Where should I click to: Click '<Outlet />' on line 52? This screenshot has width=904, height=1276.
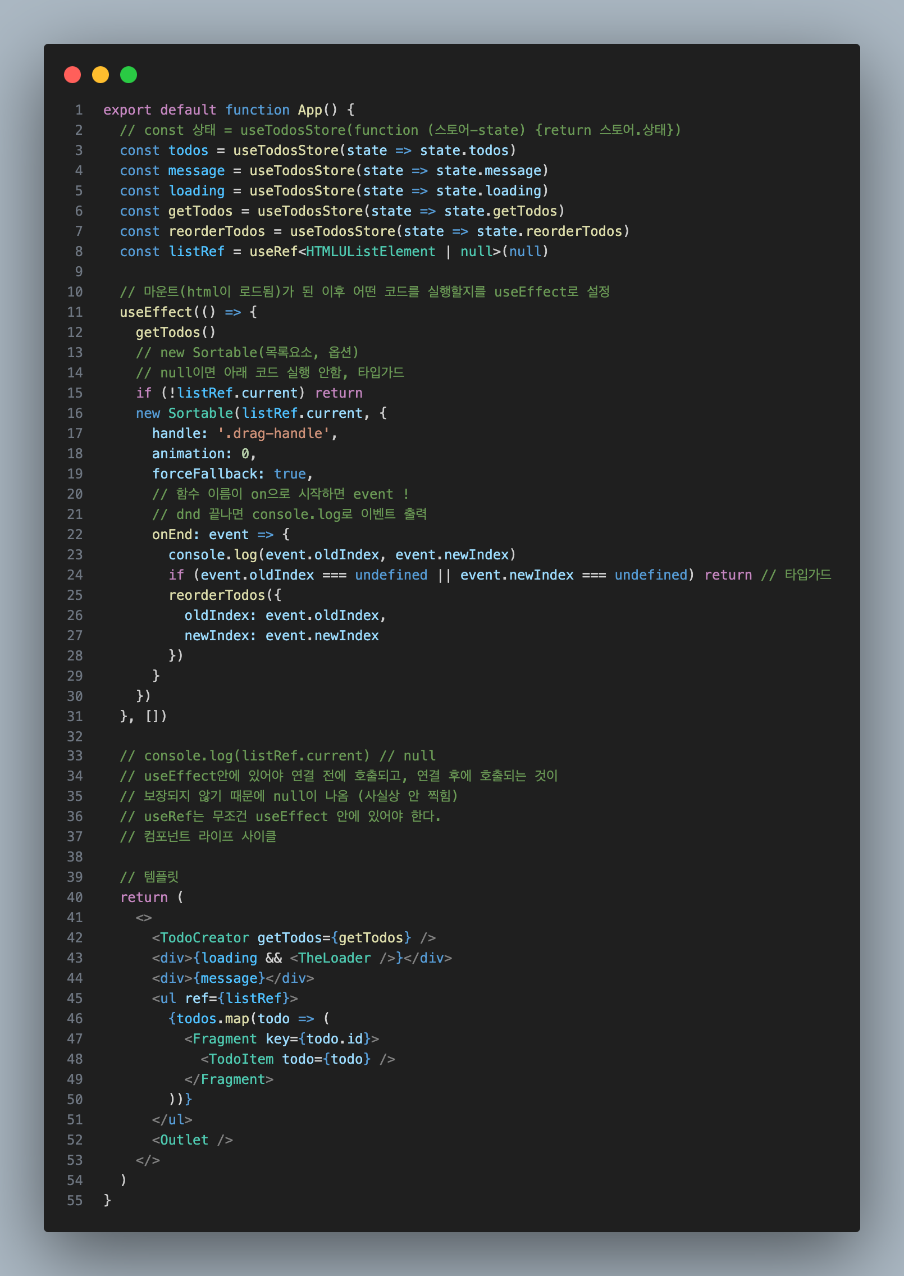[x=193, y=1140]
